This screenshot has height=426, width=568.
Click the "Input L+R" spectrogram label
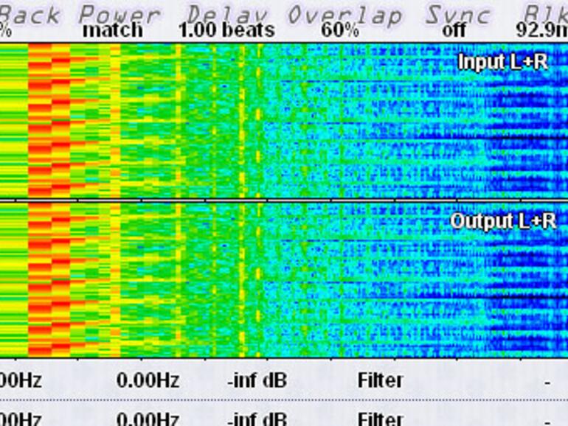(503, 62)
